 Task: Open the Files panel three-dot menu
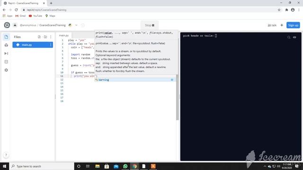(x=51, y=37)
